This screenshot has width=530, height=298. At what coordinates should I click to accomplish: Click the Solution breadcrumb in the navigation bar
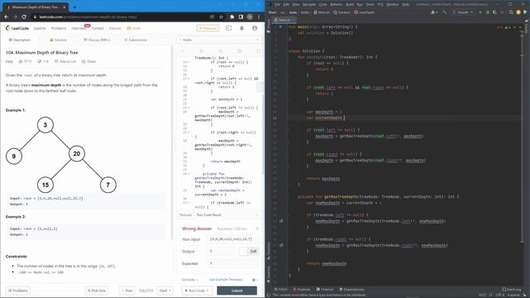pos(342,12)
